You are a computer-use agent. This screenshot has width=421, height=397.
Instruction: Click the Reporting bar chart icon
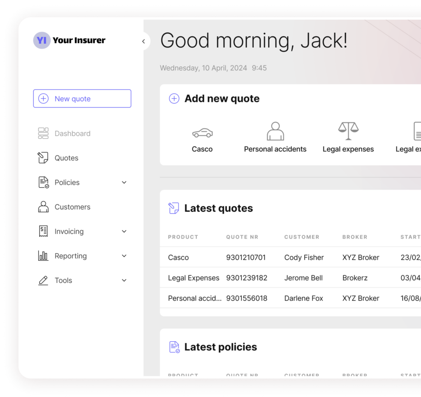tap(43, 255)
